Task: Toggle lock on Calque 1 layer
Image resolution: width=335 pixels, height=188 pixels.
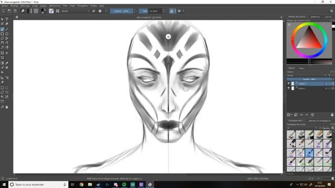Action: [x=326, y=88]
